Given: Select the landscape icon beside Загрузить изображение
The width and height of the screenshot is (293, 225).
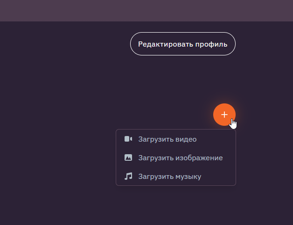Looking at the screenshot, I should 128,157.
